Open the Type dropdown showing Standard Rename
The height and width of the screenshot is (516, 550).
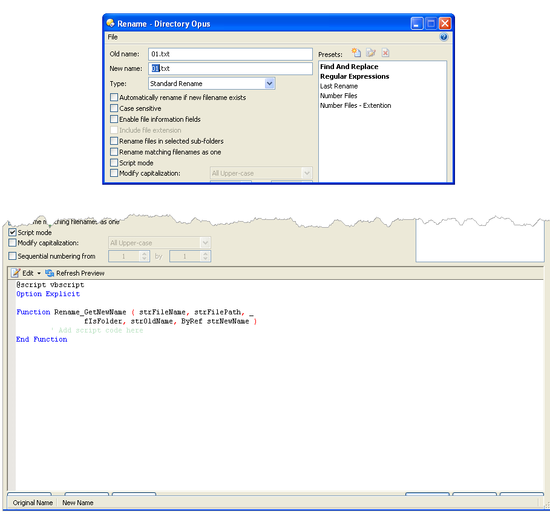212,84
